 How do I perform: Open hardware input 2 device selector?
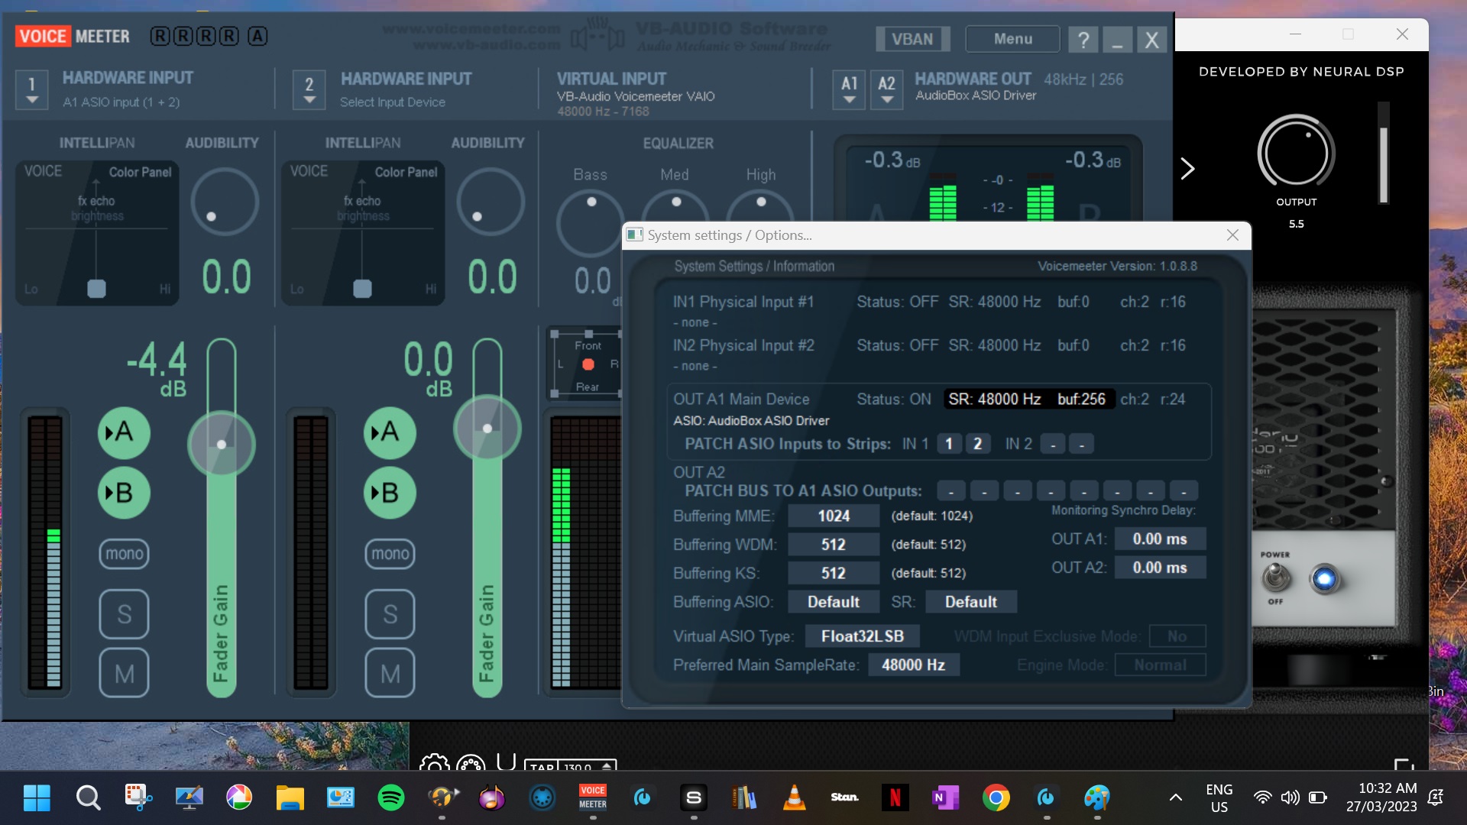(309, 89)
